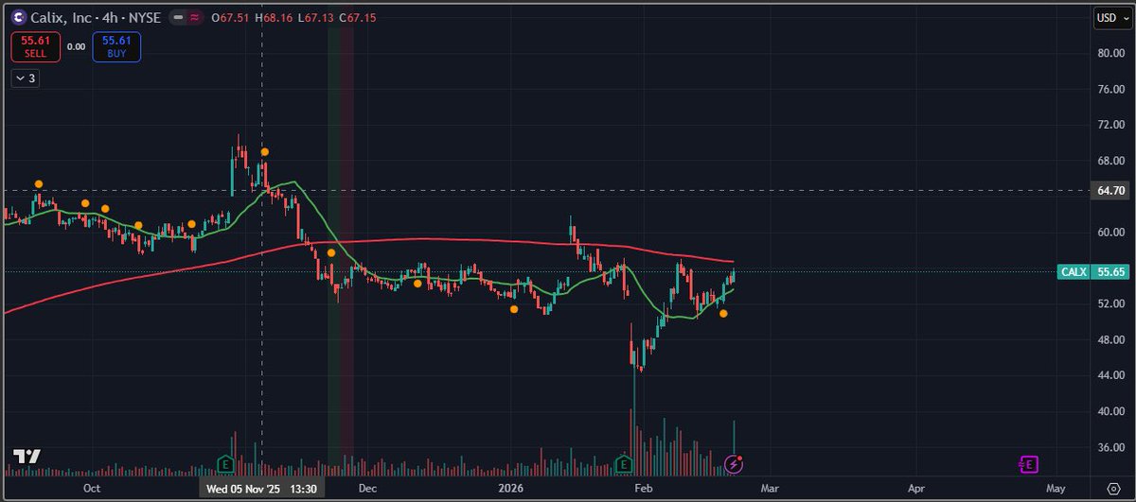Expand the collapsed indicators legend showing 3
This screenshot has width=1136, height=502.
tap(25, 78)
